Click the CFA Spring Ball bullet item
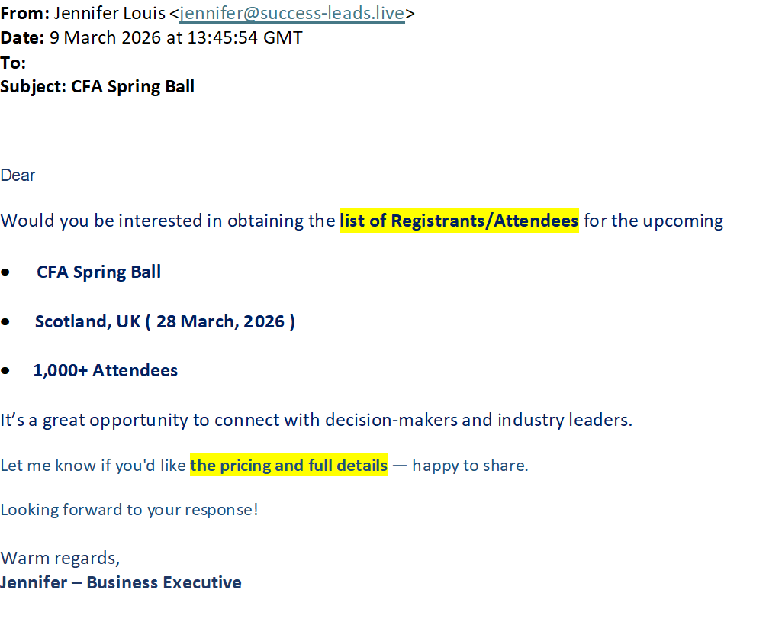Viewport: 782px width, 619px height. tap(98, 272)
